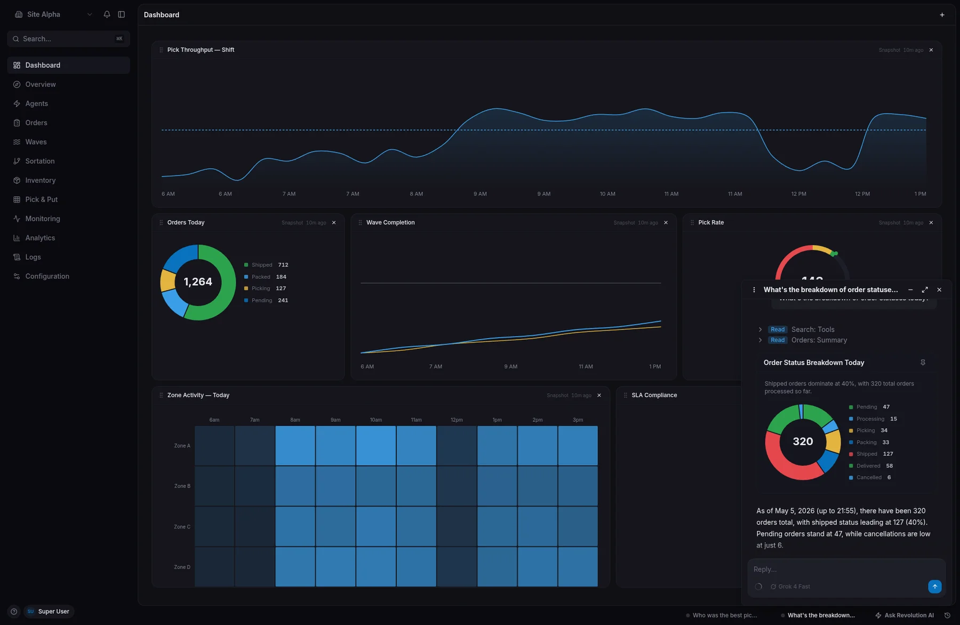This screenshot has height=625, width=960.
Task: Click the Monitoring pulse icon
Action: (17, 219)
